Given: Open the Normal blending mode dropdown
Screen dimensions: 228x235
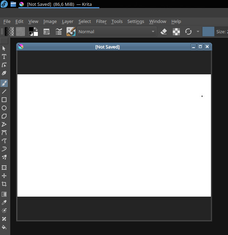Looking at the screenshot, I should pyautogui.click(x=117, y=32).
